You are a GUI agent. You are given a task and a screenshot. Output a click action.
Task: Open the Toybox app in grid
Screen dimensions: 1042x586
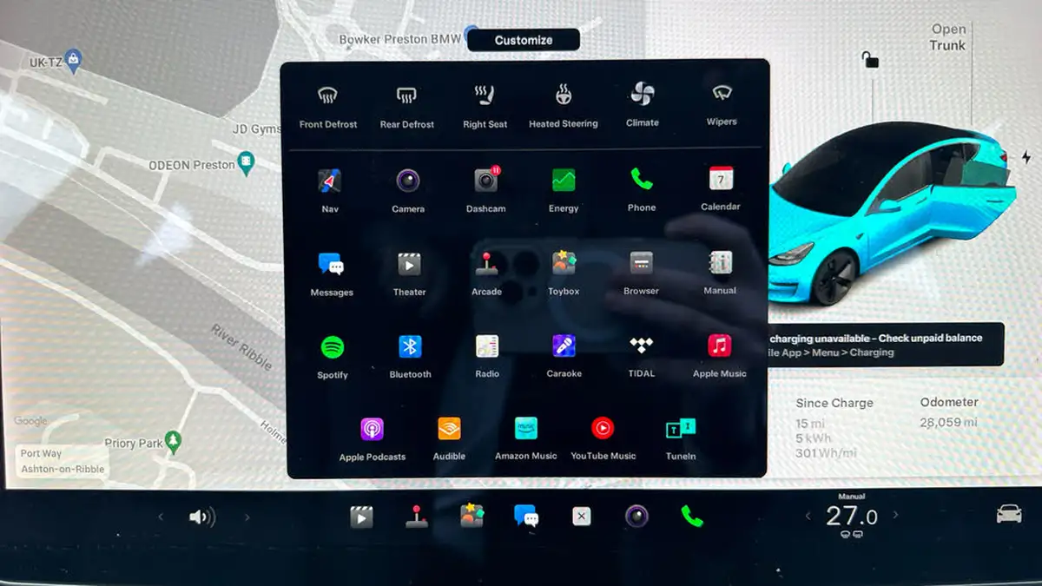pos(564,273)
